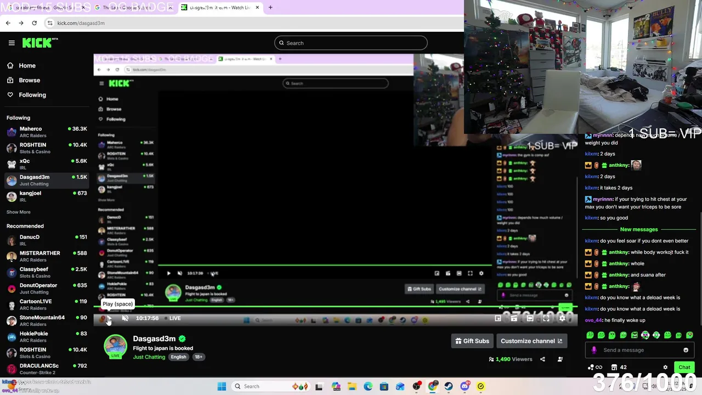This screenshot has height=395, width=702.
Task: Open the Kick hamburger menu
Action: (12, 43)
